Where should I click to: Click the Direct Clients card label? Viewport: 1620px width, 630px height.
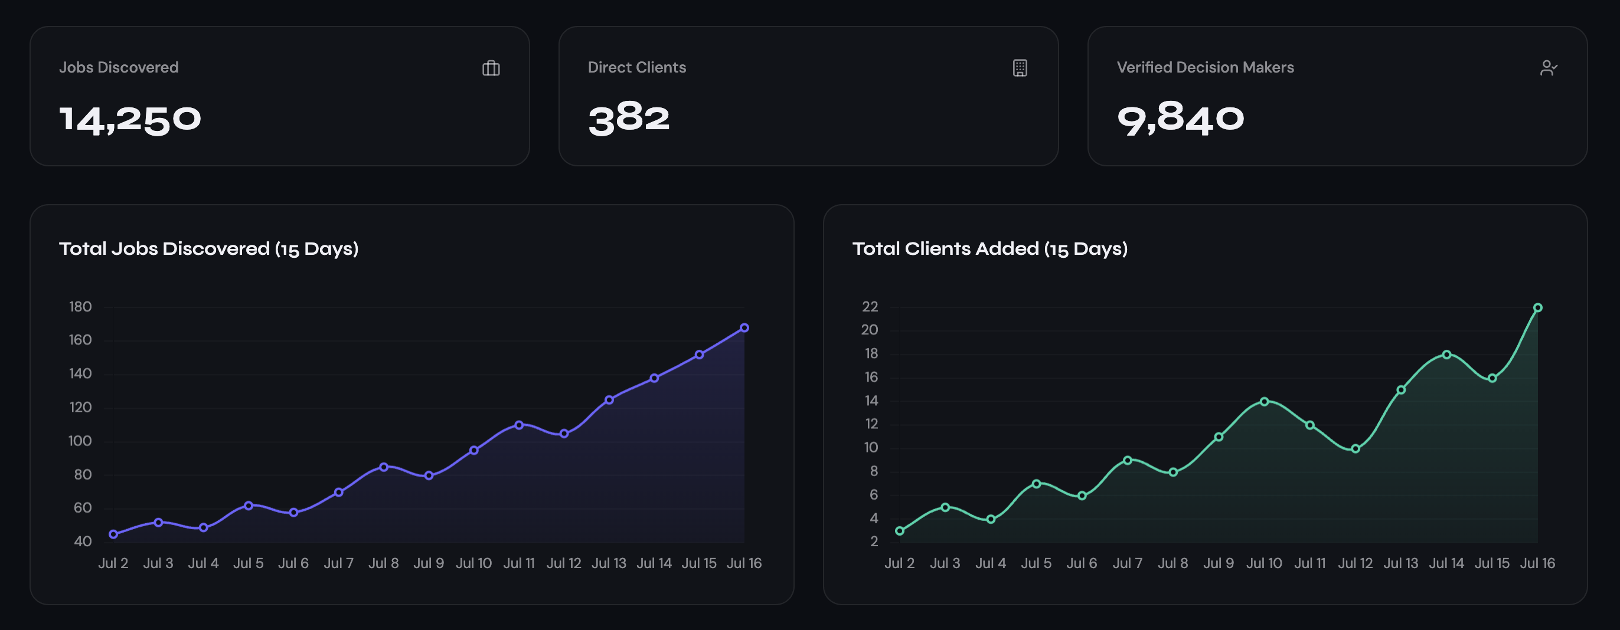[637, 67]
